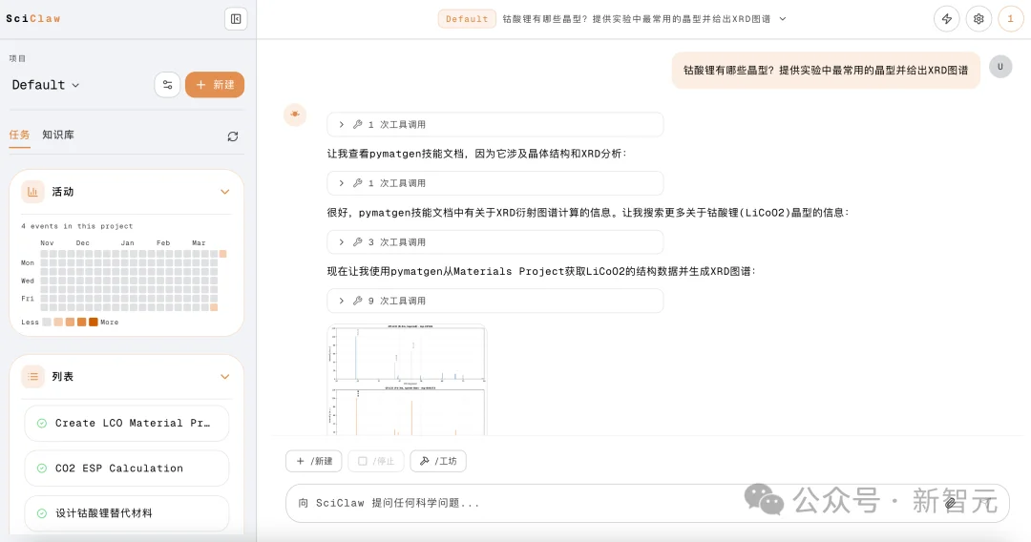Viewport: 1031px width, 542px height.
Task: Click the Default tag in header
Action: pyautogui.click(x=467, y=19)
